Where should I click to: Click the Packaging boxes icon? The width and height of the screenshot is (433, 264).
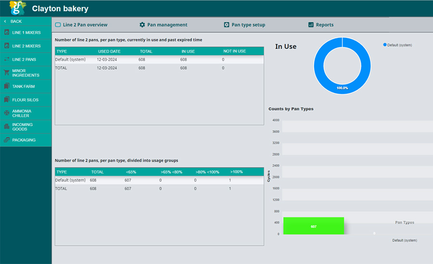[7, 140]
